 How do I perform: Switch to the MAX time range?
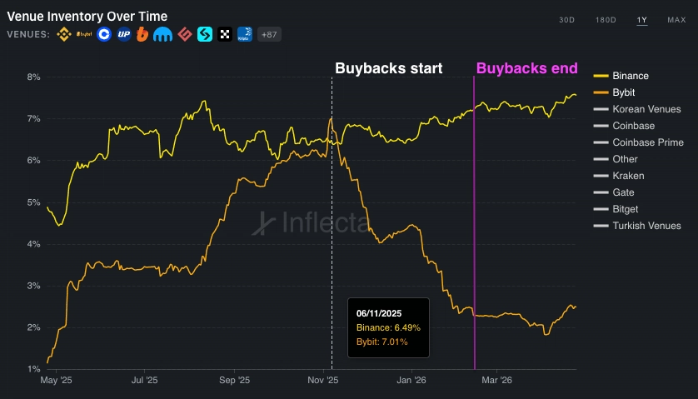pos(676,20)
